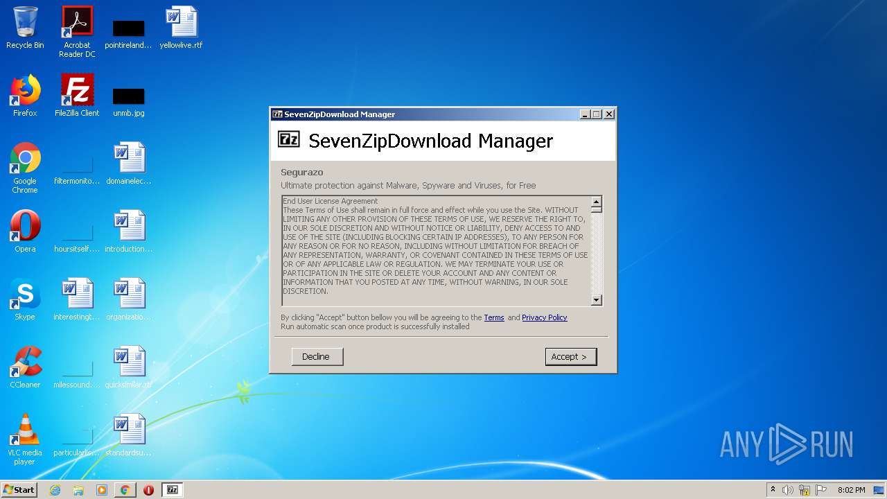Select yellowlive.rtf document icon

coord(181,28)
